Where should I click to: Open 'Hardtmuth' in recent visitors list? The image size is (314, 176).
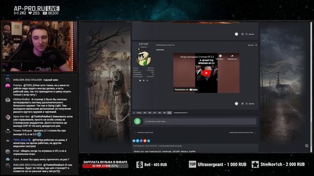coord(167,152)
